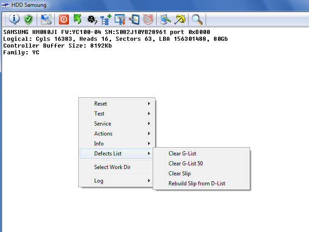Open the Test submenu

point(116,114)
